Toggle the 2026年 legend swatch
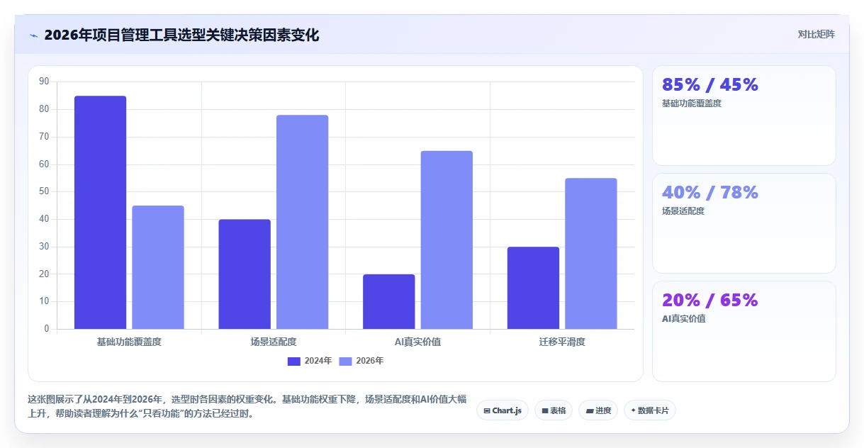Viewport: 864px width, 448px height. point(346,361)
